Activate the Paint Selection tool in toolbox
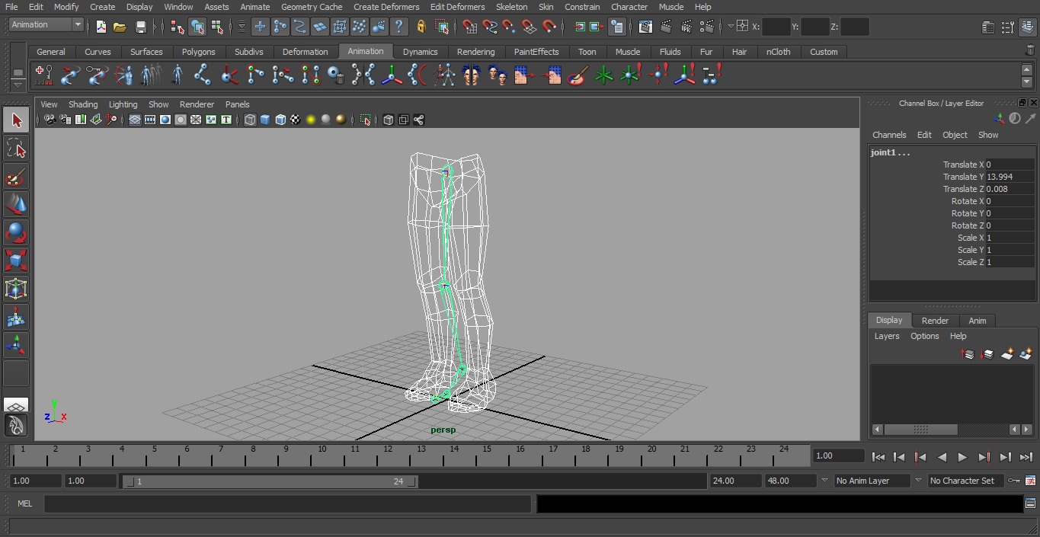This screenshot has width=1040, height=537. tap(16, 177)
